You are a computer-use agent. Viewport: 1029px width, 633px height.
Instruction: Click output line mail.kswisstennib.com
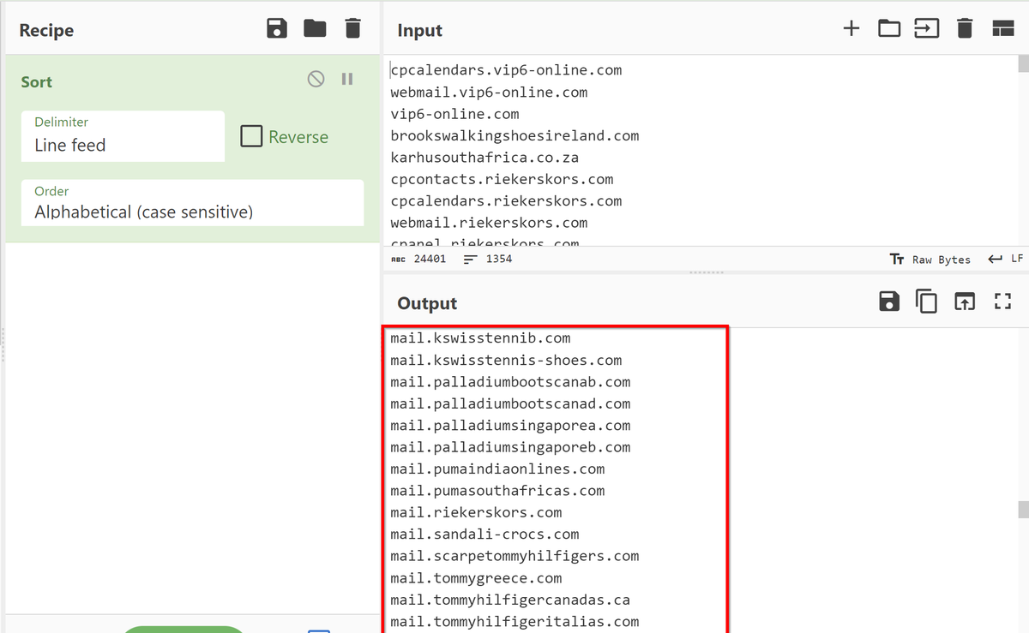pos(480,338)
